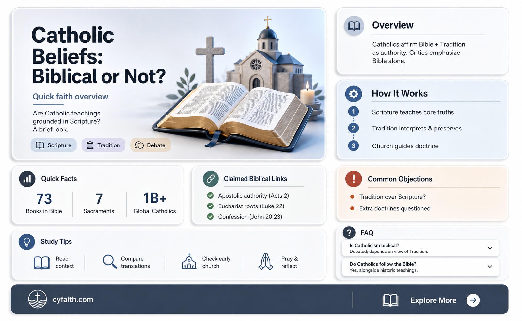Click the Study Tips heading
Screen dimensions: 522x321
(x=56, y=241)
